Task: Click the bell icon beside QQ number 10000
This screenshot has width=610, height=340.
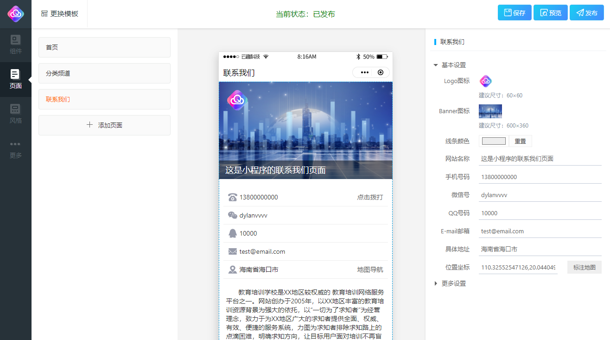Action: pos(231,233)
